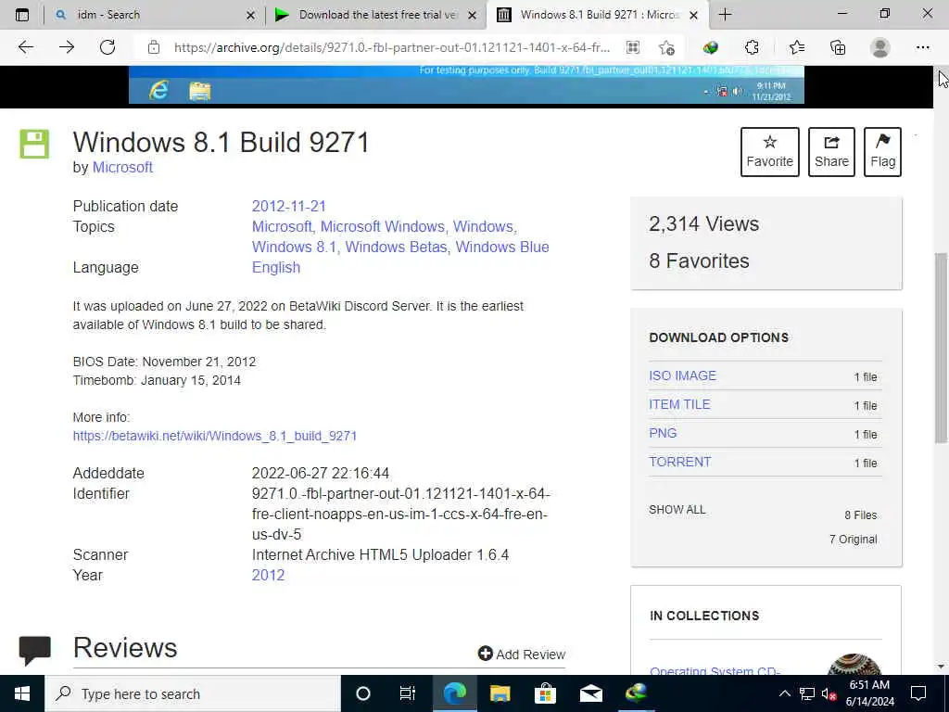Open the apps grid icon in address bar
This screenshot has height=712, width=949.
[x=632, y=47]
